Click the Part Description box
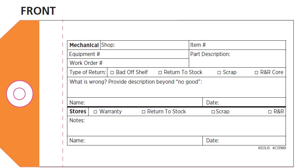 (237, 60)
